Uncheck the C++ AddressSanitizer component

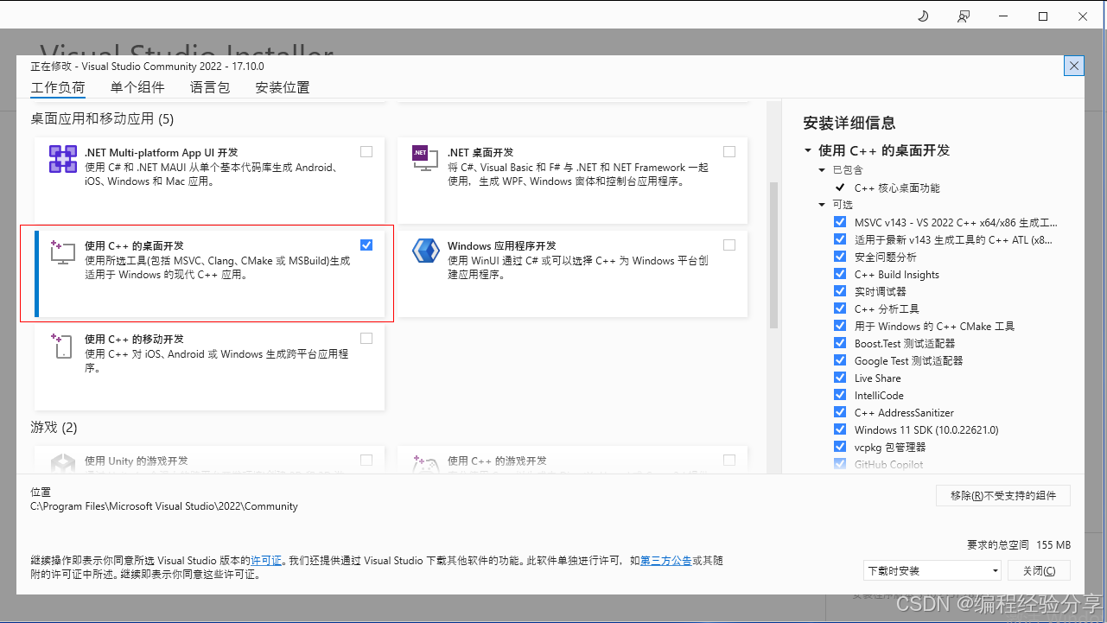click(840, 412)
